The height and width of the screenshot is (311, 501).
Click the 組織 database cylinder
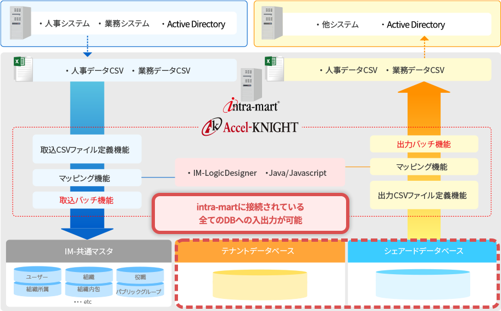[x=89, y=275]
